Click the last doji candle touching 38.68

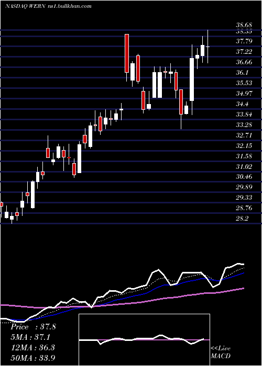pyautogui.click(x=208, y=47)
